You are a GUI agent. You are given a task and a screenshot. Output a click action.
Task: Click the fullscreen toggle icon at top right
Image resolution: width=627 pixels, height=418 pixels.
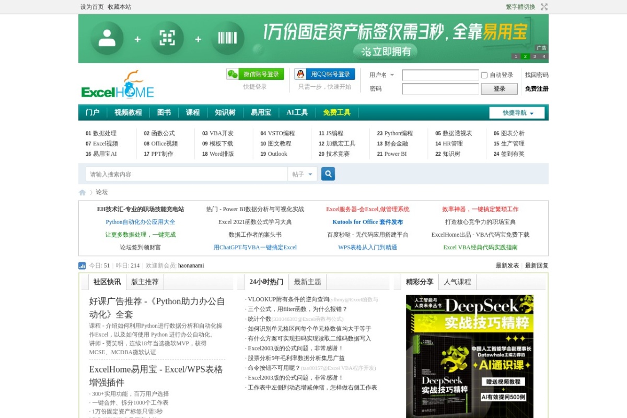click(544, 7)
